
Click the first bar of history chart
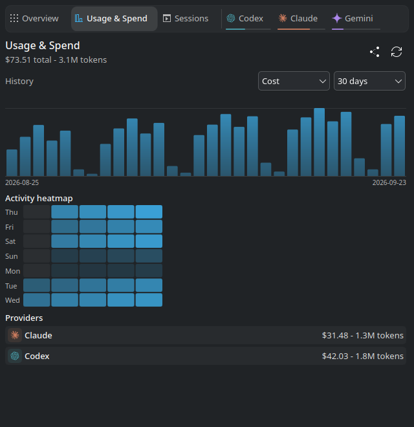(12, 162)
